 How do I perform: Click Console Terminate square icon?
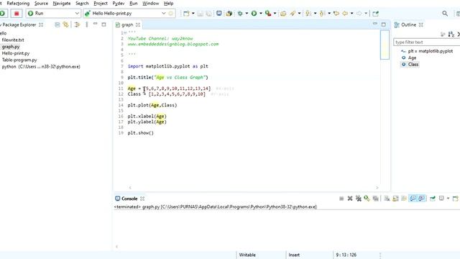click(341, 199)
